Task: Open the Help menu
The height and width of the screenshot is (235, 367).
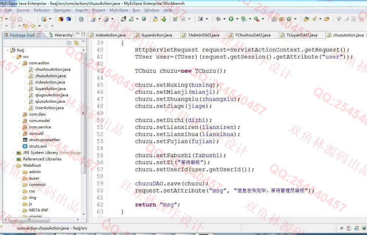Action: [168, 10]
